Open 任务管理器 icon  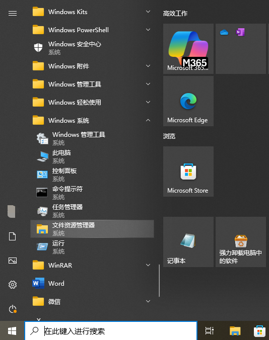(42, 211)
